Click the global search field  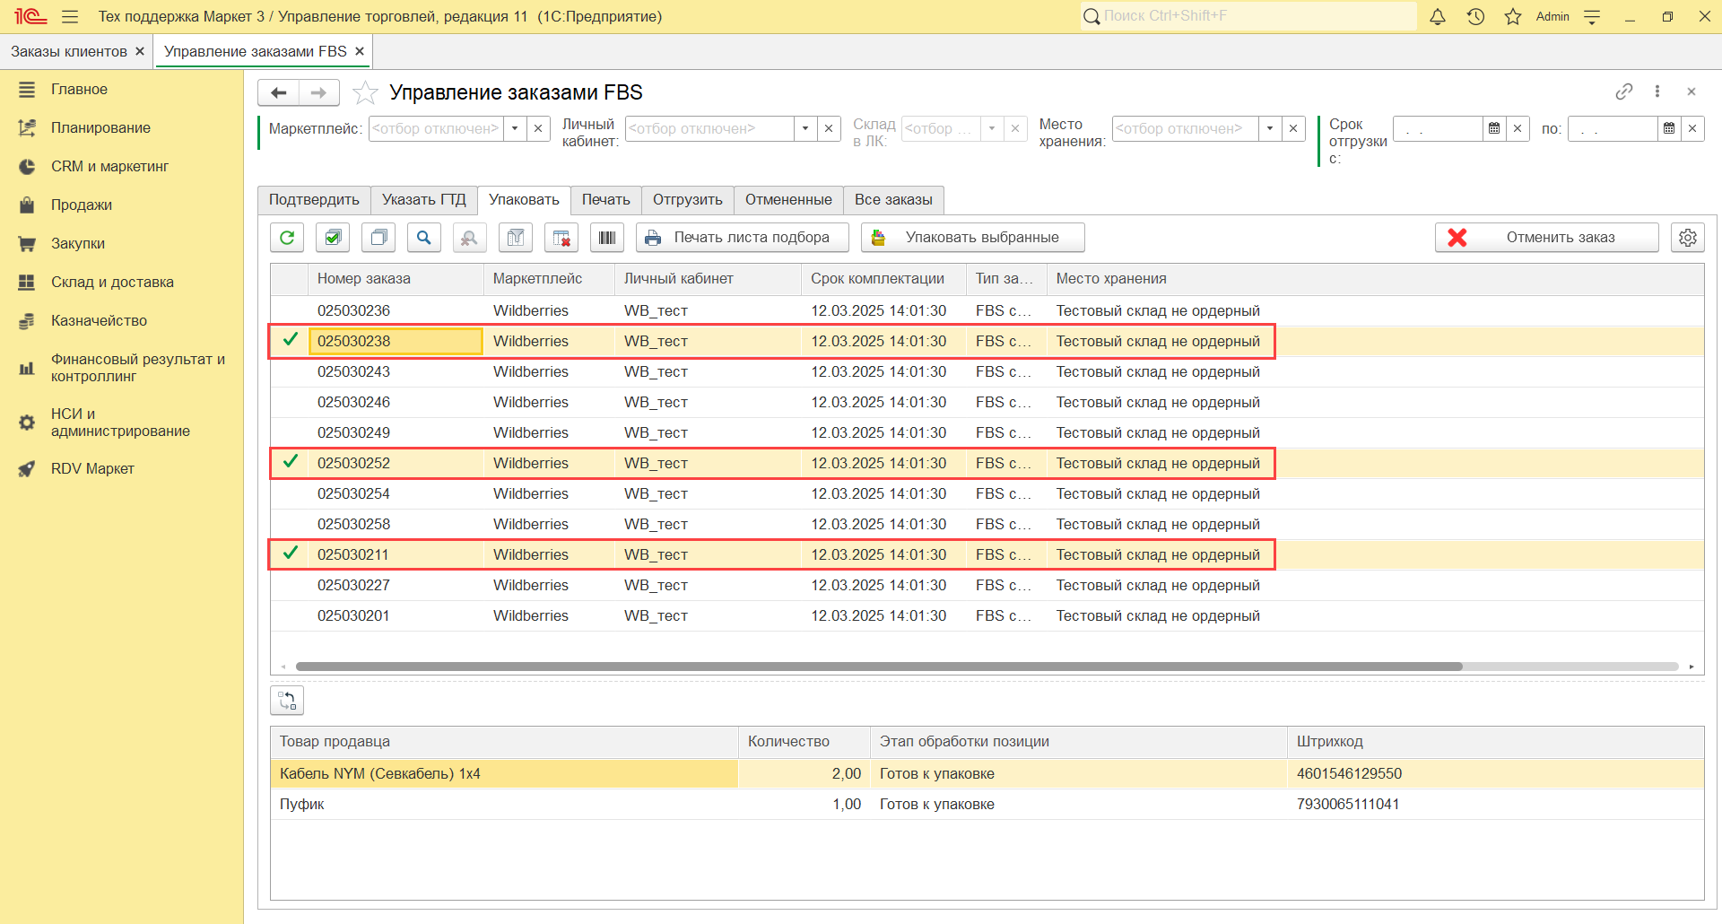pos(1248,16)
